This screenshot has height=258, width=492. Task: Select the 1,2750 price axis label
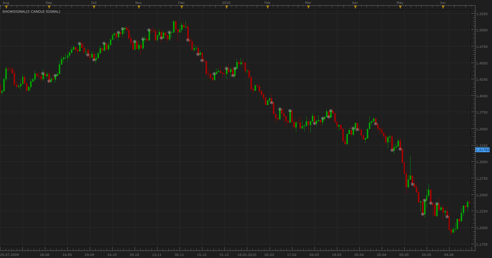482,179
